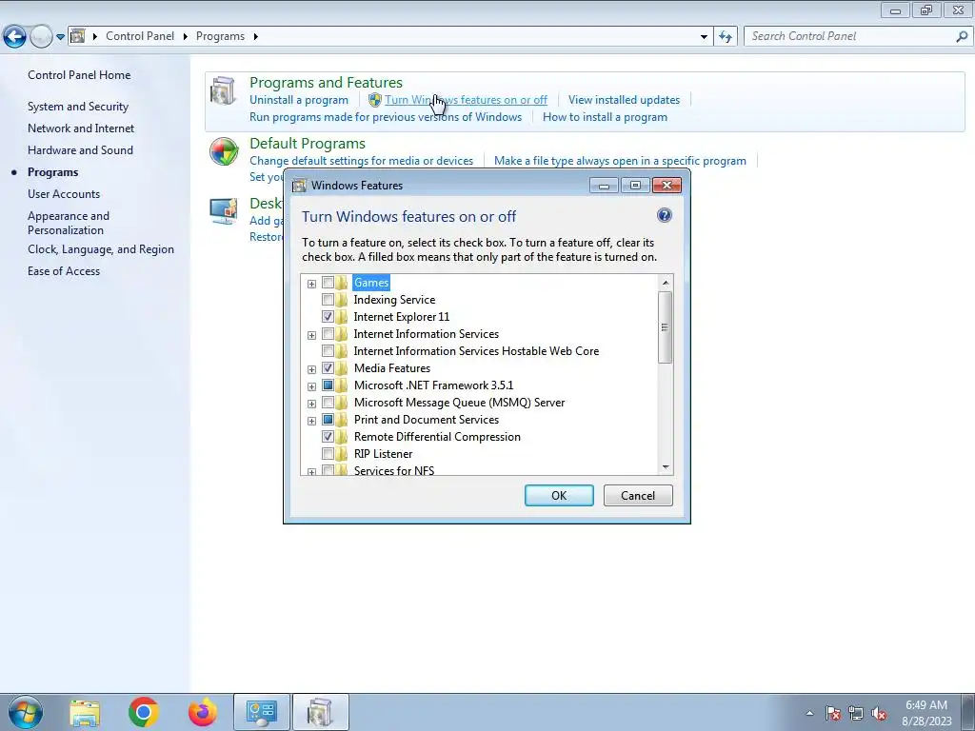
Task: Open the dropdown arrow after Programs breadcrumb
Action: 255,37
